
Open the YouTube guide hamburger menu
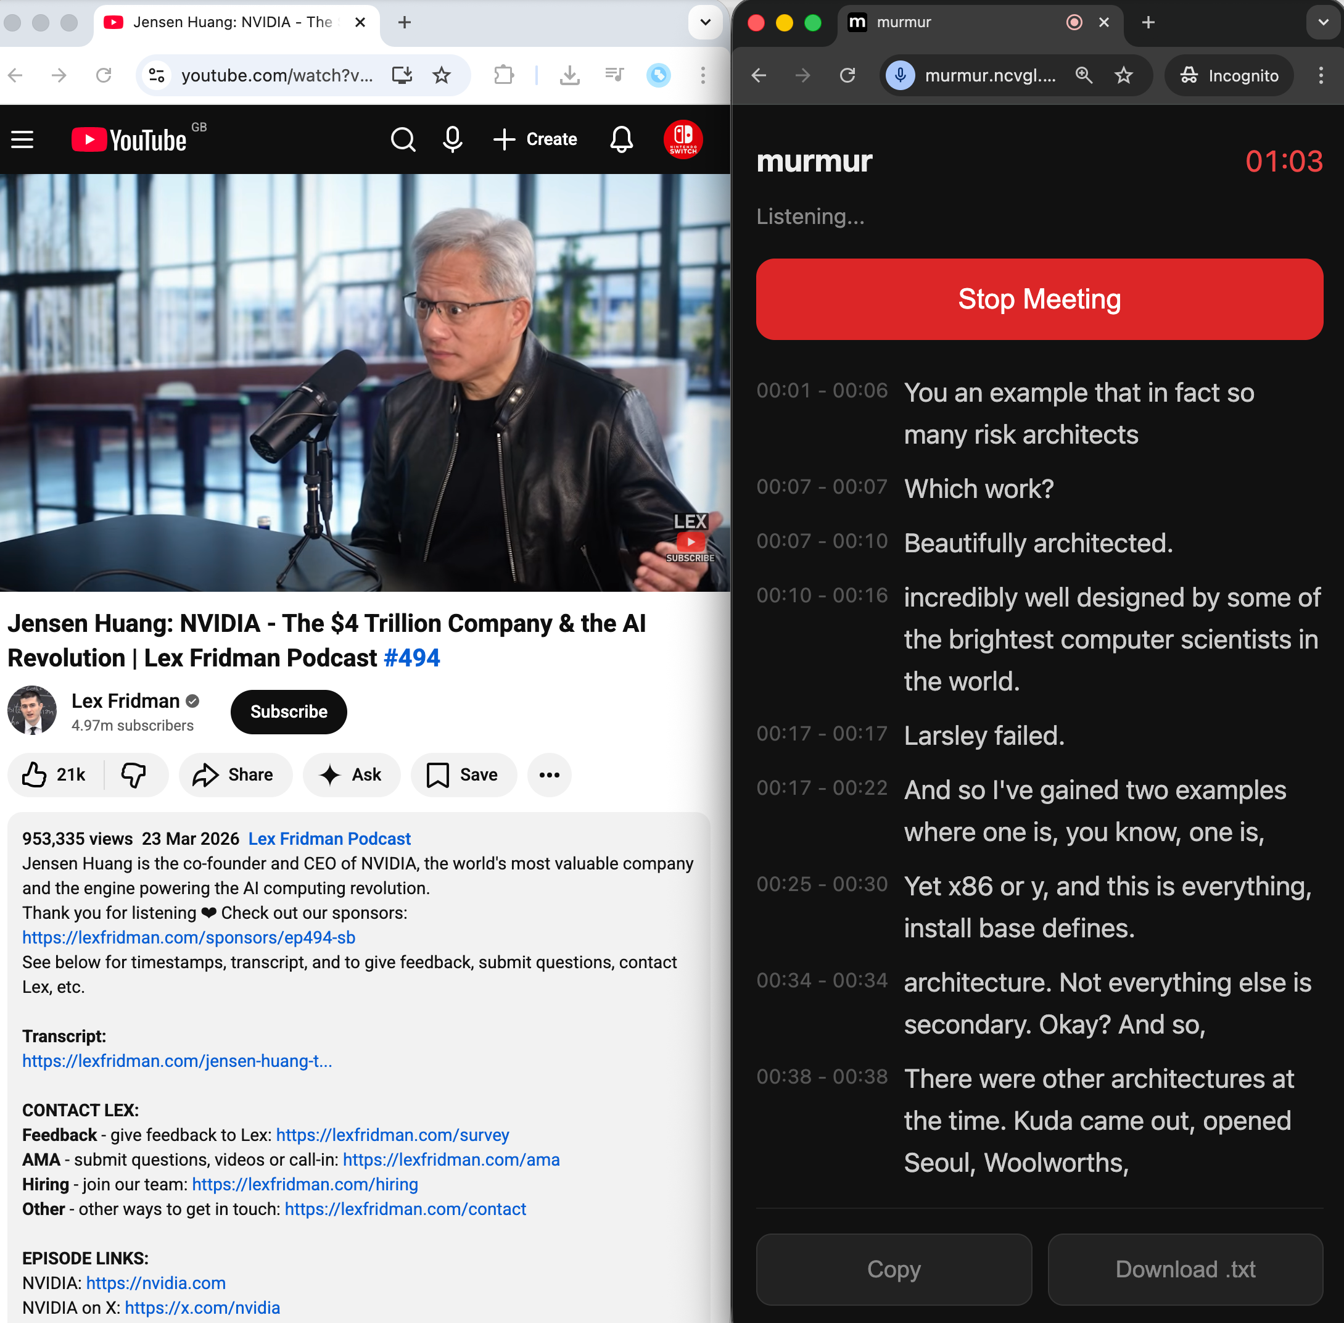tap(22, 139)
